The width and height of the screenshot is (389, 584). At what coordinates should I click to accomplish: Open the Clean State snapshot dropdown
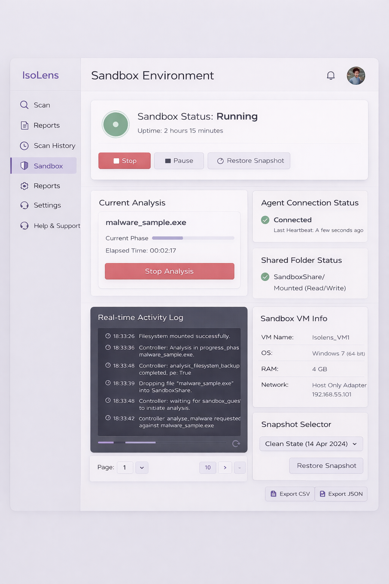[x=311, y=444]
